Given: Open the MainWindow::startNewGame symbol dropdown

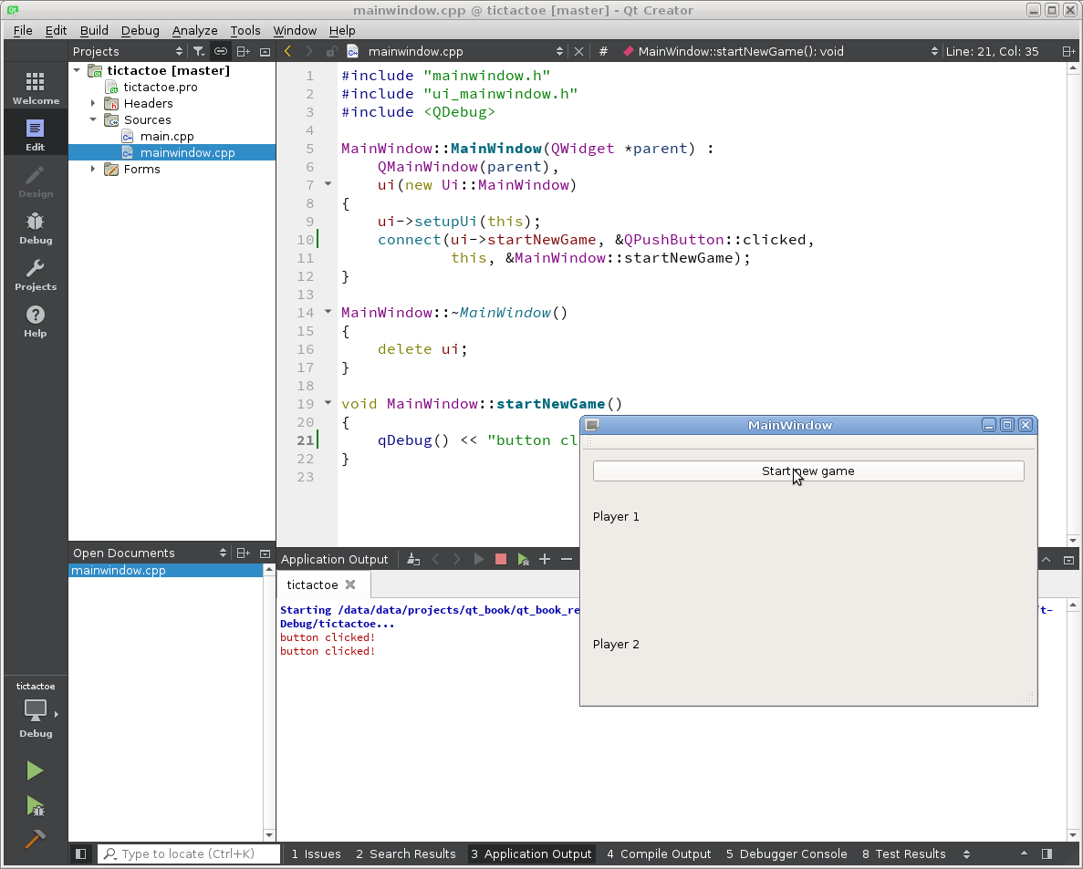Looking at the screenshot, I should point(780,52).
